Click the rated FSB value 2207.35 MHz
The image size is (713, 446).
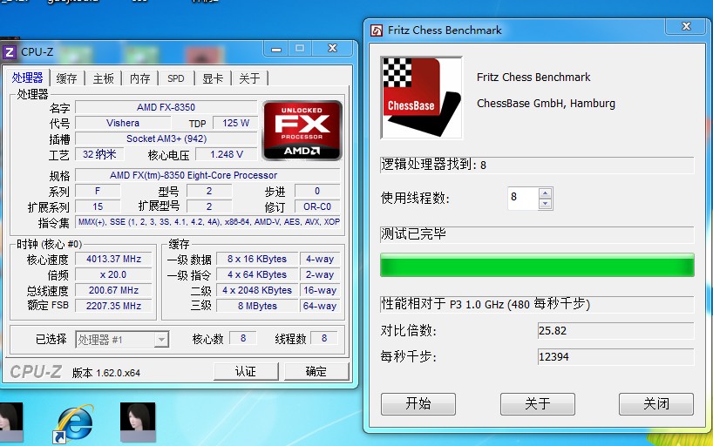[x=113, y=306]
